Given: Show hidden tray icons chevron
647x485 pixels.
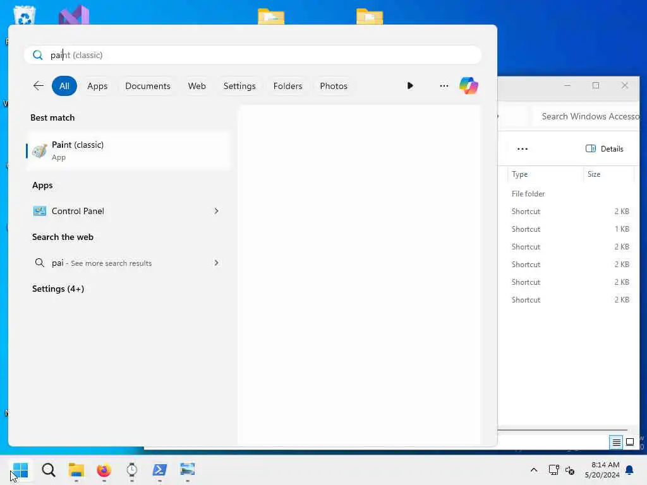Looking at the screenshot, I should [x=533, y=470].
